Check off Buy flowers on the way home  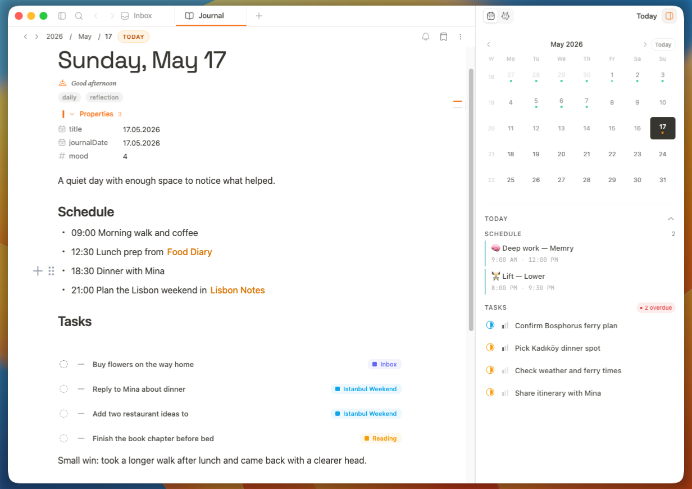coord(64,364)
